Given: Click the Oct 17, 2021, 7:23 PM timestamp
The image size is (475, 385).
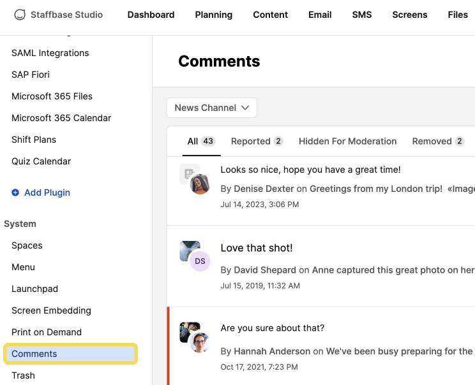Looking at the screenshot, I should (259, 367).
